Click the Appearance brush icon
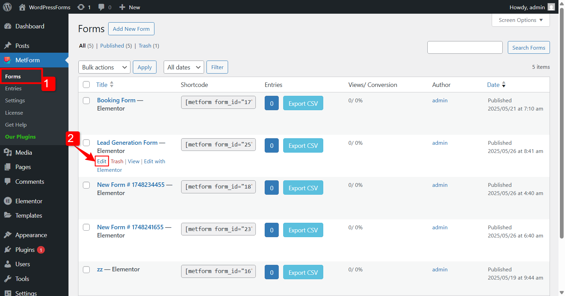565x296 pixels. (x=8, y=235)
